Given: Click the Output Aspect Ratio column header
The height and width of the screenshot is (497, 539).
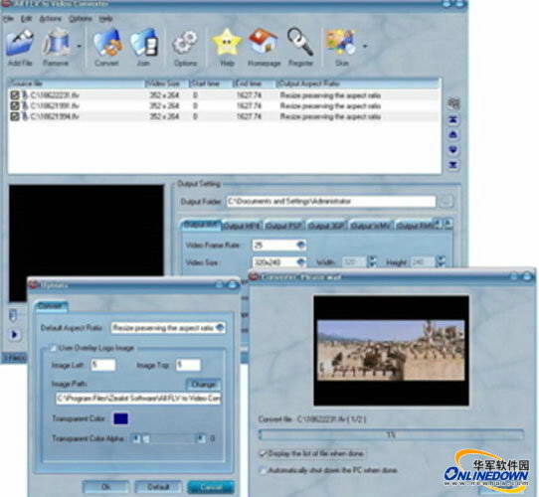Looking at the screenshot, I should [x=358, y=83].
